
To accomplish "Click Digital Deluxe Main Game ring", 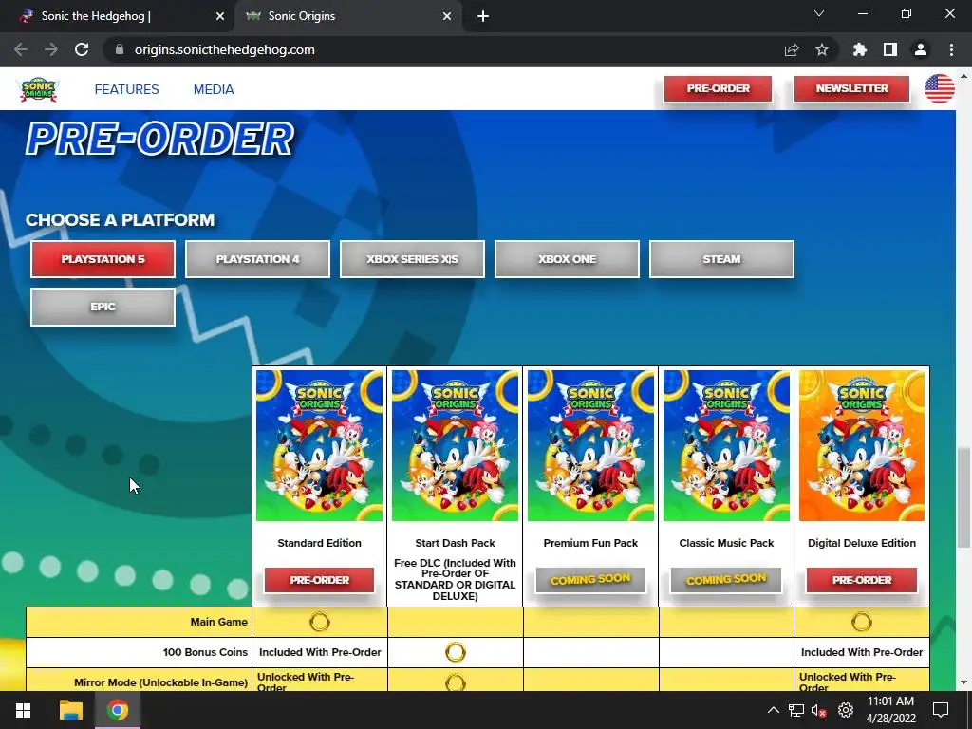I will [862, 622].
